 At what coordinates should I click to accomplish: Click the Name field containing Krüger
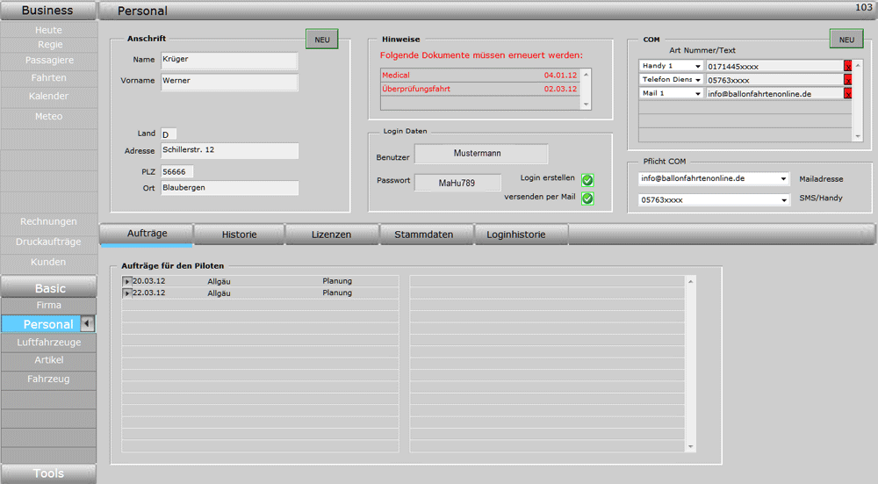pos(229,61)
